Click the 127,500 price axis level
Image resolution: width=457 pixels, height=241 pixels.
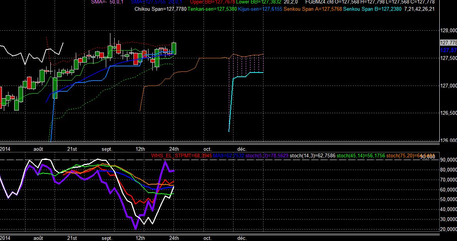(448, 58)
